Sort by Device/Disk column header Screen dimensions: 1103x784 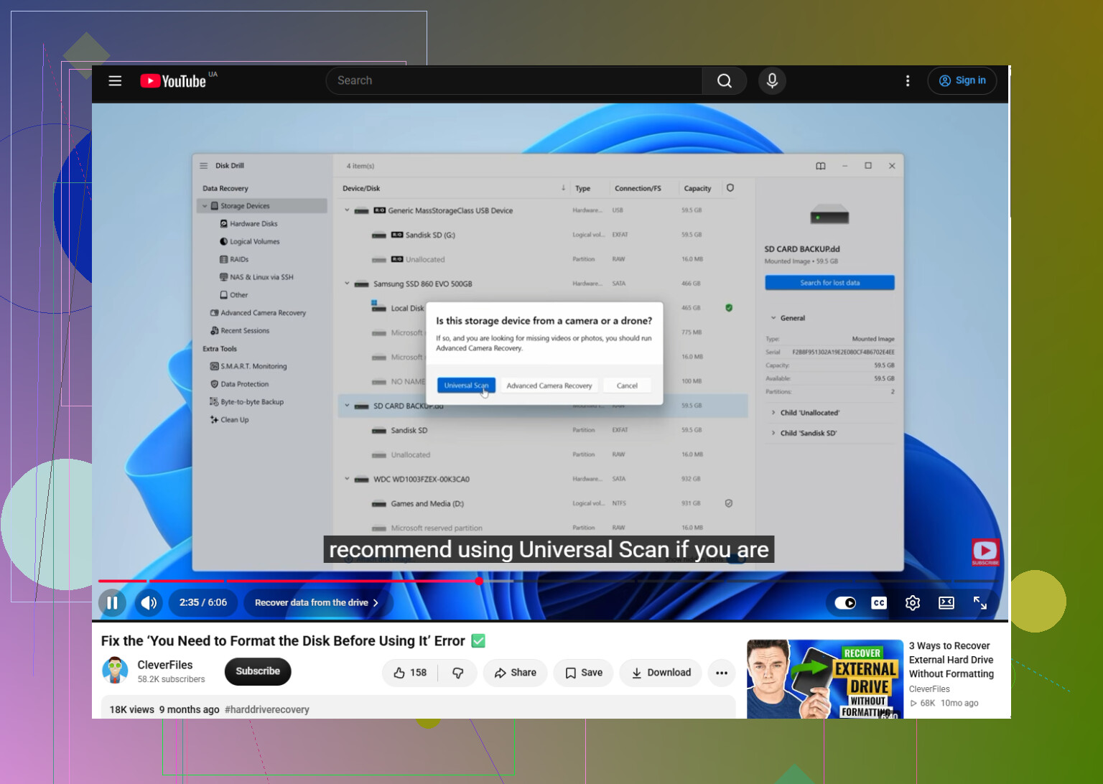[x=361, y=189]
